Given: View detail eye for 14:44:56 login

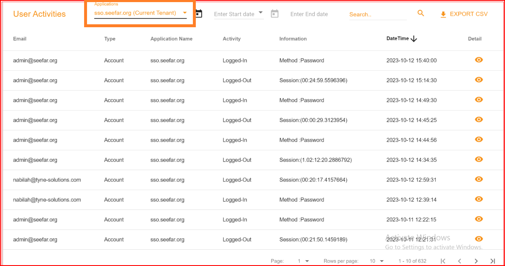Looking at the screenshot, I should [479, 139].
